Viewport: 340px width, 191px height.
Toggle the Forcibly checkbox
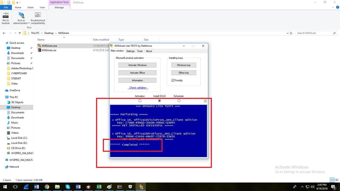click(173, 80)
